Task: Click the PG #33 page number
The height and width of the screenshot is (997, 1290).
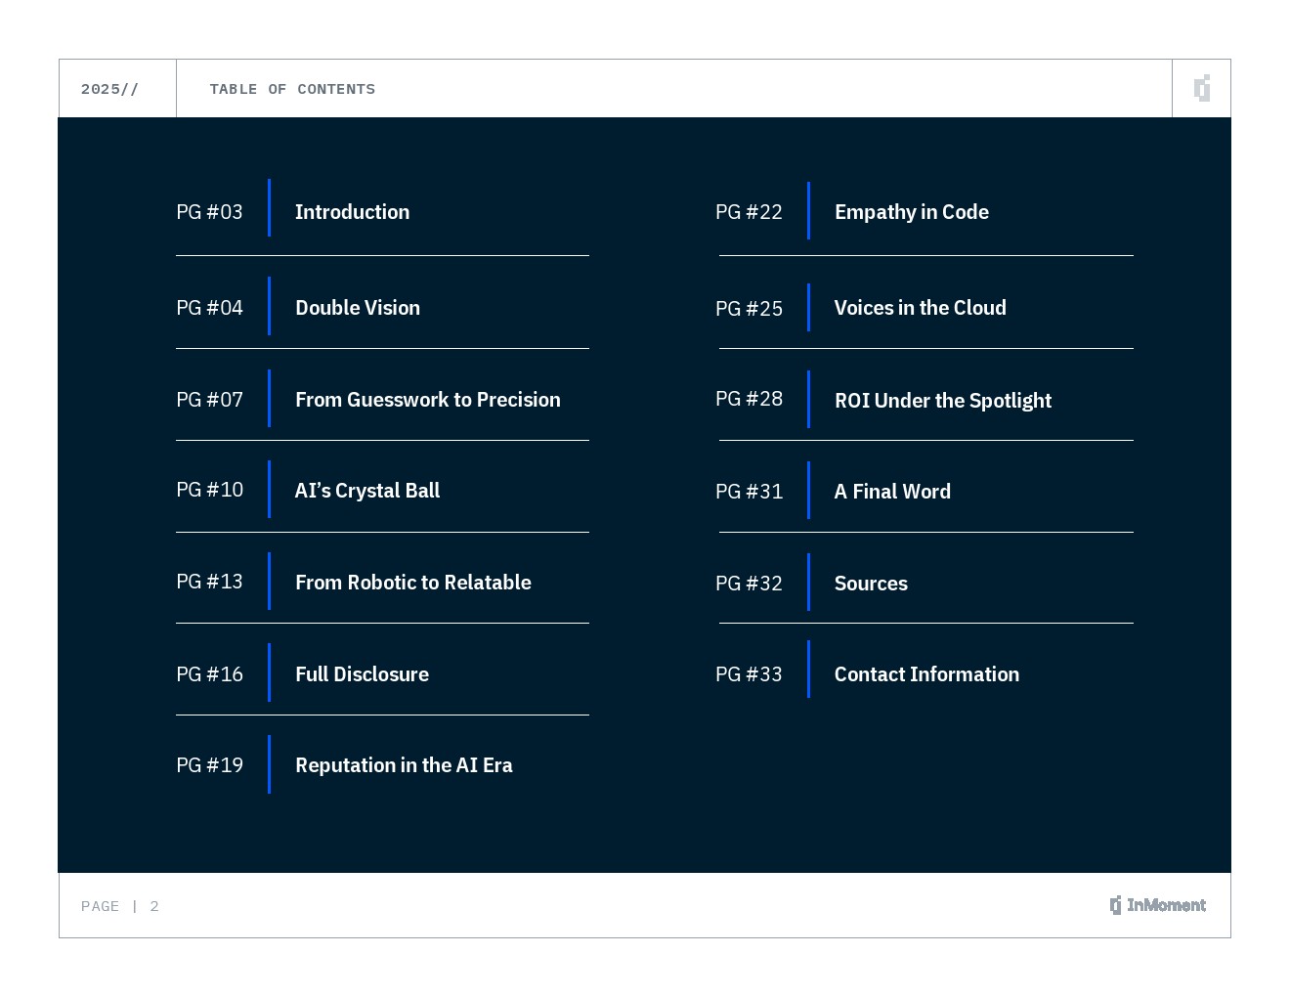Action: (x=749, y=674)
